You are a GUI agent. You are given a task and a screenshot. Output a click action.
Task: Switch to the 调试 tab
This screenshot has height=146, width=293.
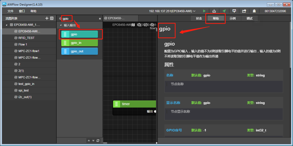pos(250,18)
